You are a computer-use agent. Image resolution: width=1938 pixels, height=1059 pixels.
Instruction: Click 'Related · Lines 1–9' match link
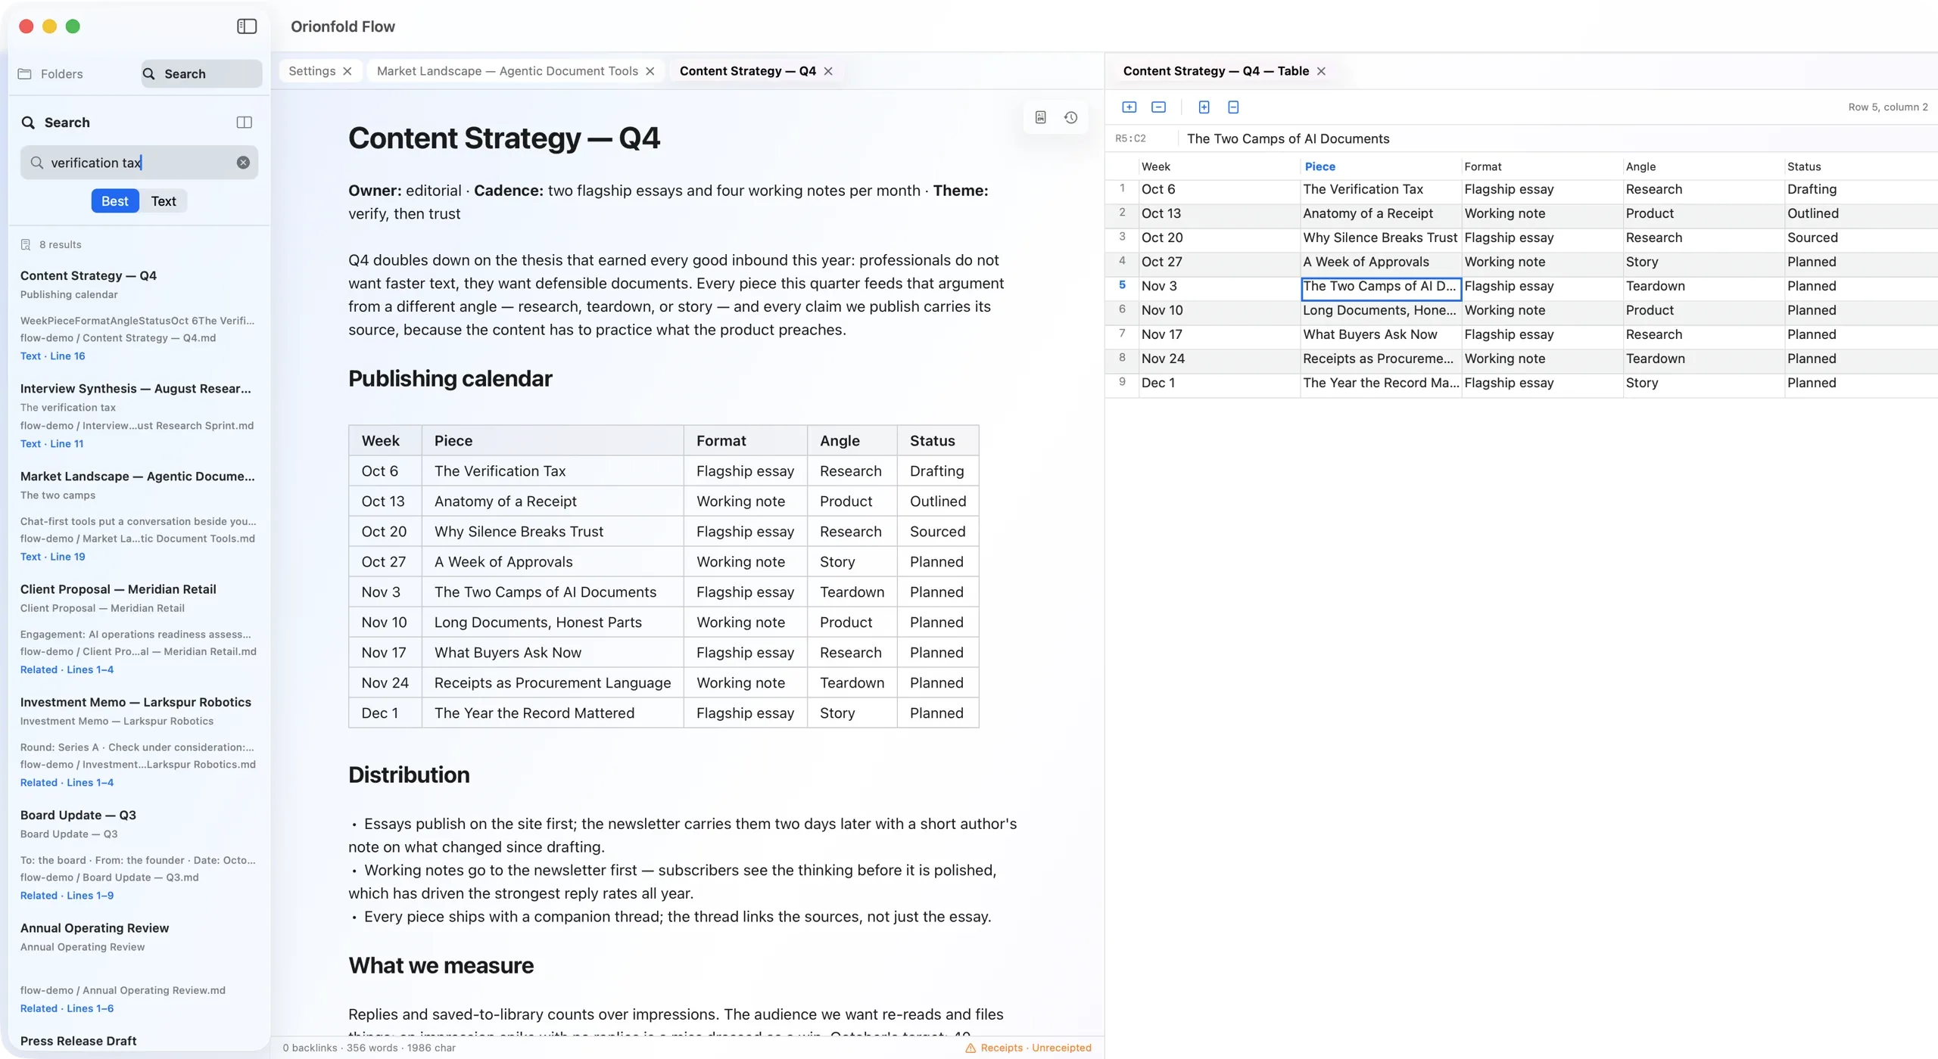[67, 896]
